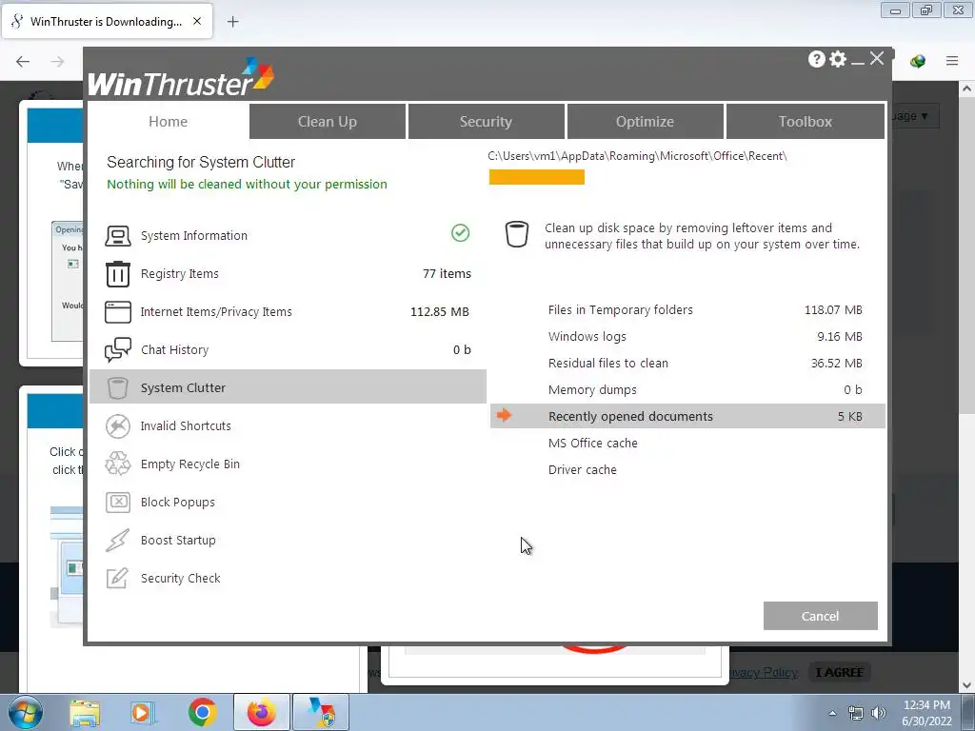This screenshot has width=975, height=731.
Task: Click the Chat History speech bubbles icon
Action: (117, 350)
